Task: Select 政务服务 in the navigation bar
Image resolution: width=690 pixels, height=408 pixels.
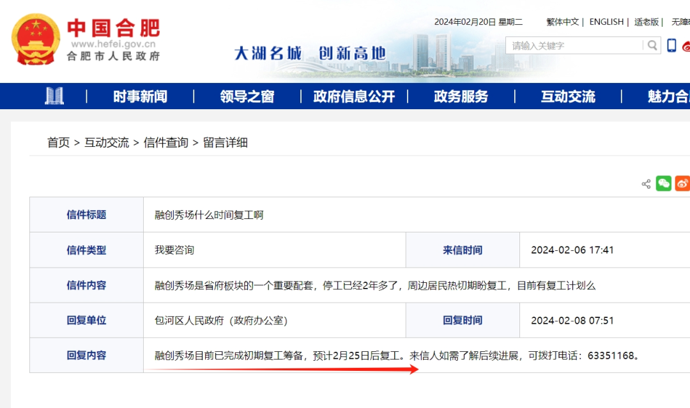Action: pyautogui.click(x=462, y=96)
